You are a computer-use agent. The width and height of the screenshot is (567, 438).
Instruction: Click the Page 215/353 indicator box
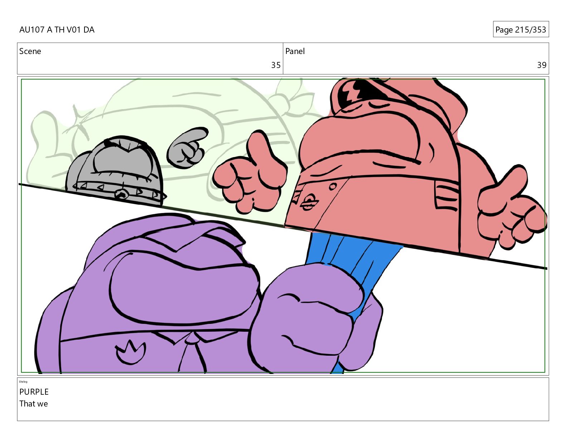(521, 29)
